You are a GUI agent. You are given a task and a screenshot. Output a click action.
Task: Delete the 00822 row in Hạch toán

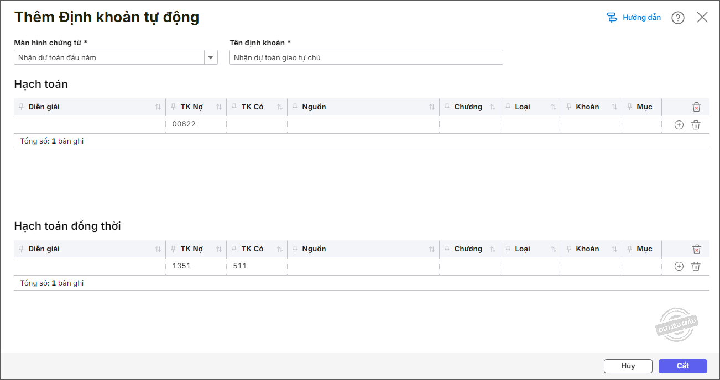coord(696,125)
